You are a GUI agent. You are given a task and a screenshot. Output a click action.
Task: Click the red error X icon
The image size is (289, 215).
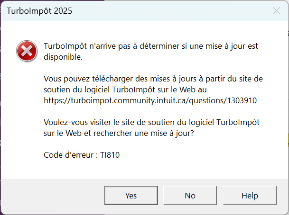click(27, 51)
